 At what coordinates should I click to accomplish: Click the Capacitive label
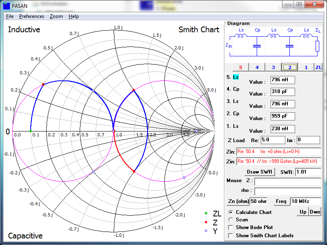pos(25,236)
